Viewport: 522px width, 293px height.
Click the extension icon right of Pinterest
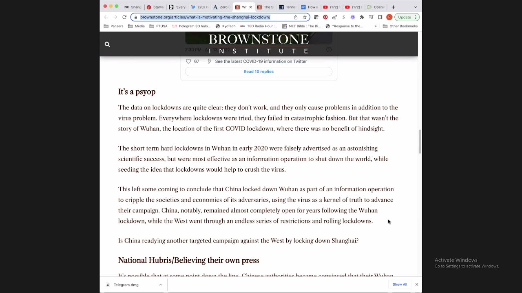coord(334,17)
